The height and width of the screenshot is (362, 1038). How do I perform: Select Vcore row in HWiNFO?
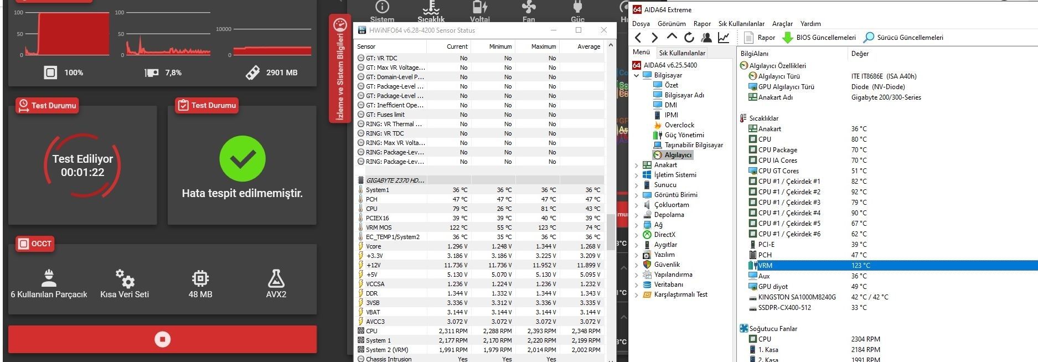[479, 246]
